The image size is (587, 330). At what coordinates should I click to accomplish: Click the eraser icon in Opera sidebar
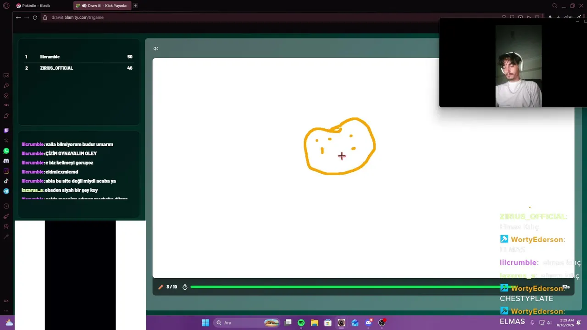(x=6, y=95)
